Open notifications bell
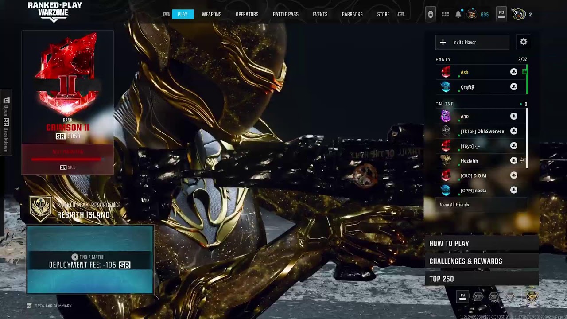 pos(458,14)
